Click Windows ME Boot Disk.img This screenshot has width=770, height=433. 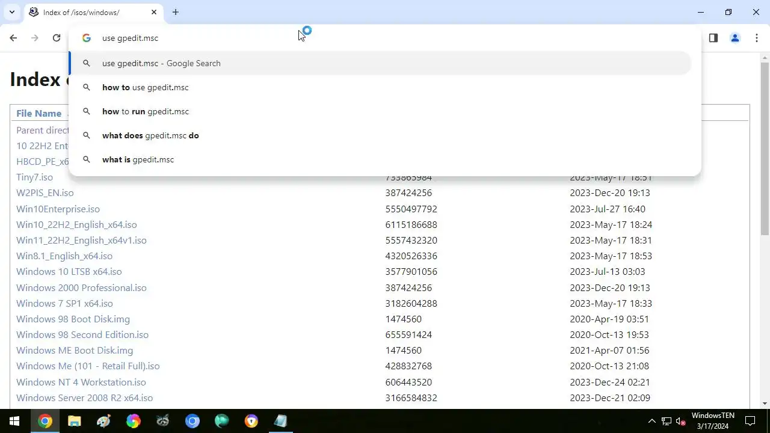coord(75,350)
